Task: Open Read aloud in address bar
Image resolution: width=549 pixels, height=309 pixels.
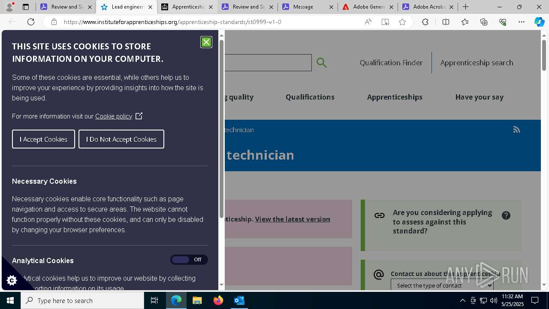Action: pyautogui.click(x=368, y=22)
